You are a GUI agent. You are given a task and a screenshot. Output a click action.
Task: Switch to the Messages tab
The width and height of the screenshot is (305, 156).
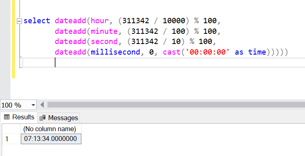(58, 118)
